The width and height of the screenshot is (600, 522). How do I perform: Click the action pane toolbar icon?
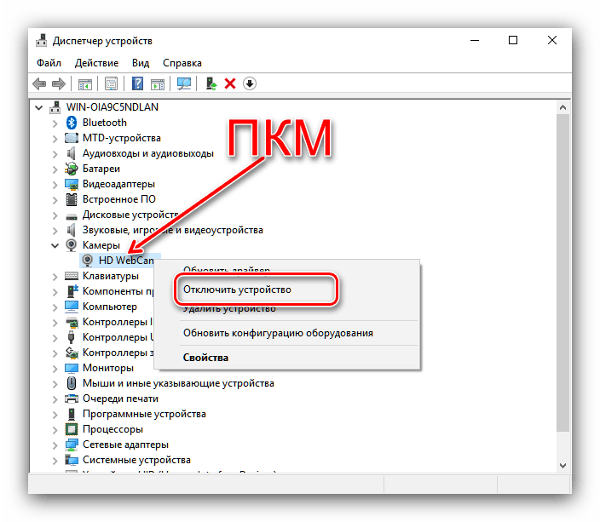coord(158,83)
